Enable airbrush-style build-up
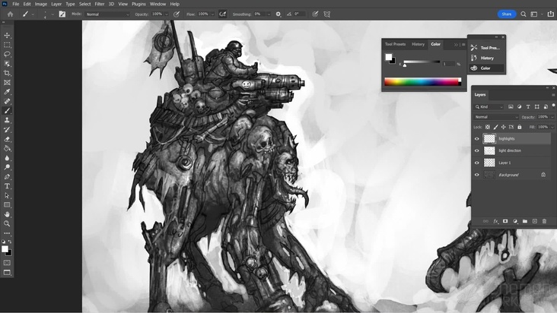The width and height of the screenshot is (557, 313). [222, 14]
